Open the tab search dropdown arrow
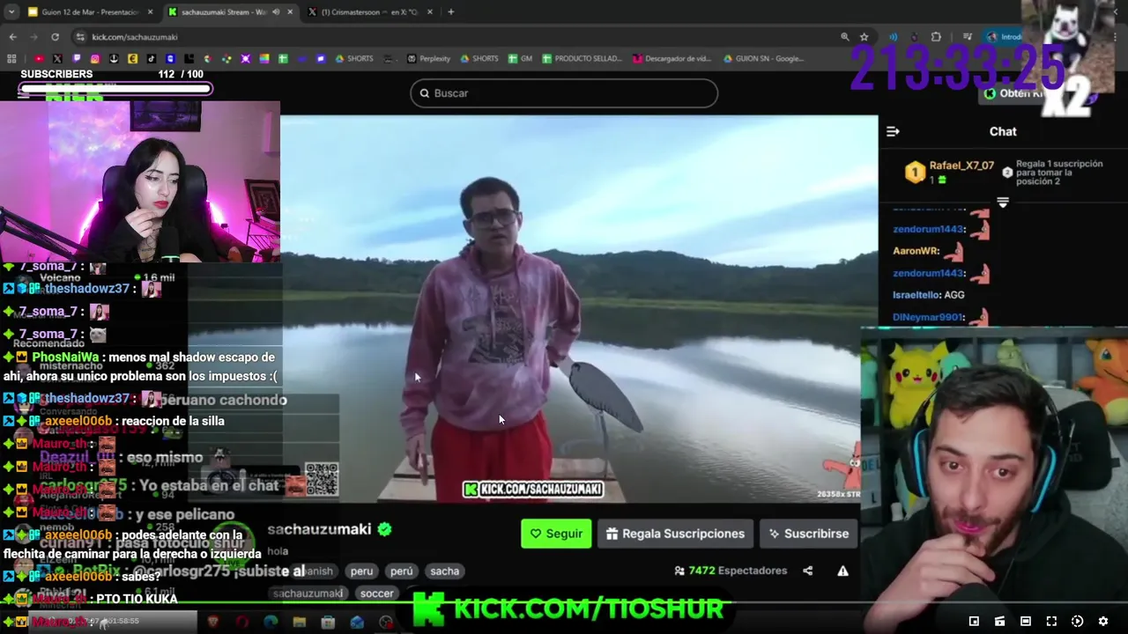 [x=11, y=12]
